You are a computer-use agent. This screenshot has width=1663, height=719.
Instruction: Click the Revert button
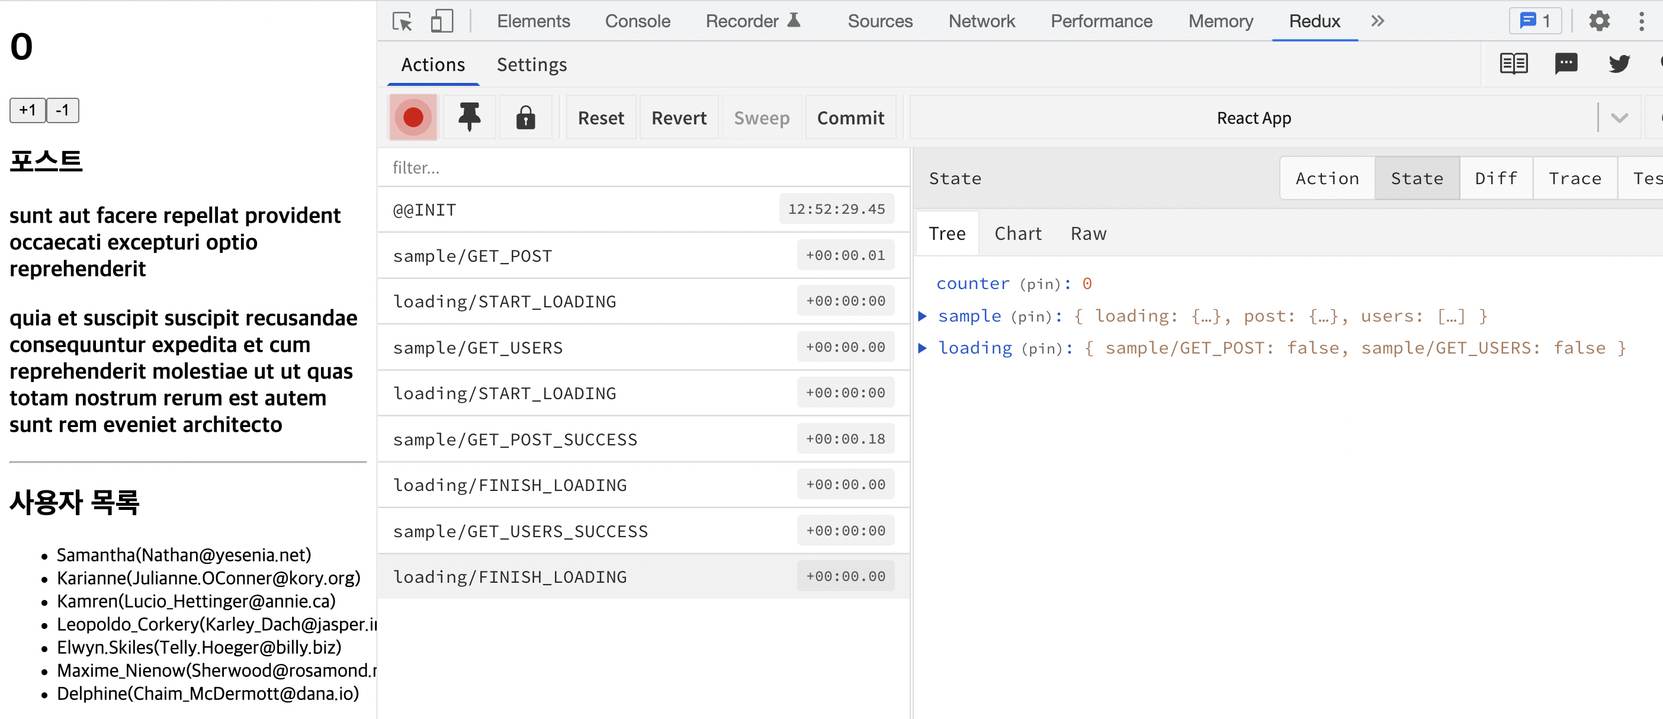tap(679, 117)
